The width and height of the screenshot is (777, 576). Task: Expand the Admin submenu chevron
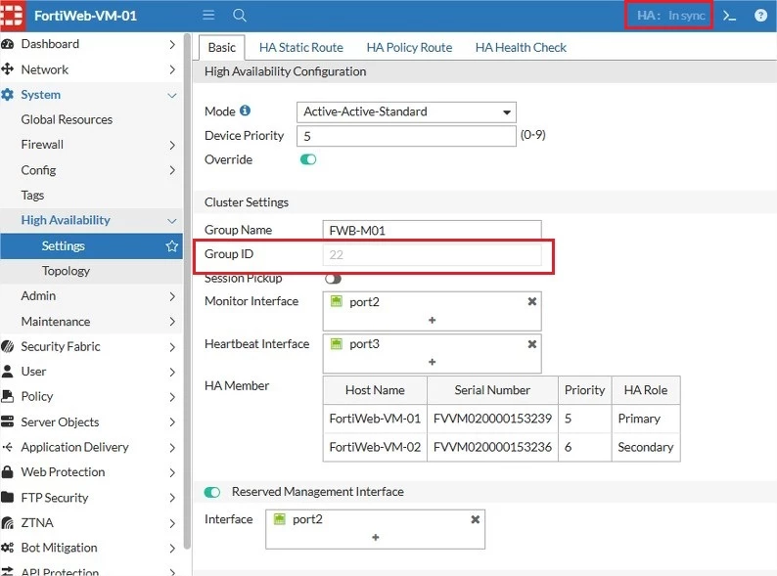click(x=172, y=296)
